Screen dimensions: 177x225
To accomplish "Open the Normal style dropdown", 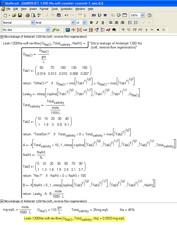I will tap(32, 23).
